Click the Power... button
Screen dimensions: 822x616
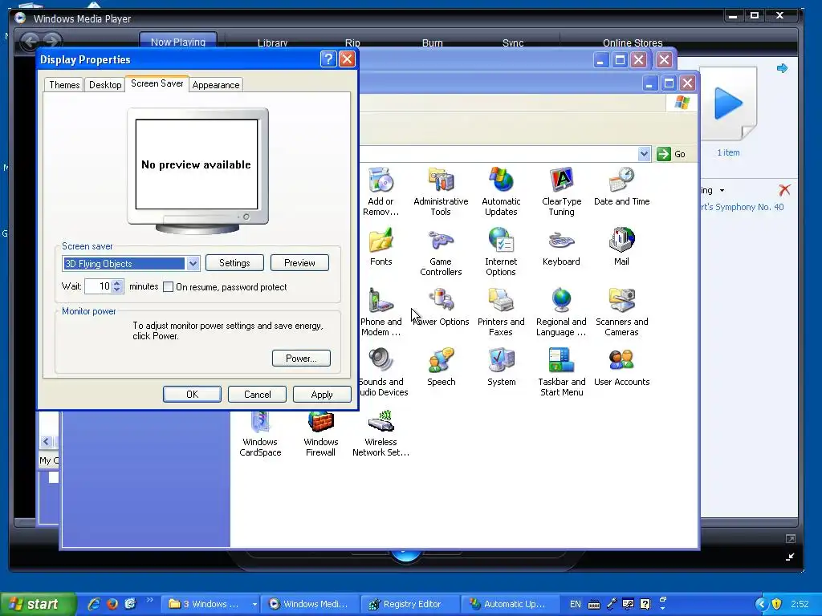(302, 359)
